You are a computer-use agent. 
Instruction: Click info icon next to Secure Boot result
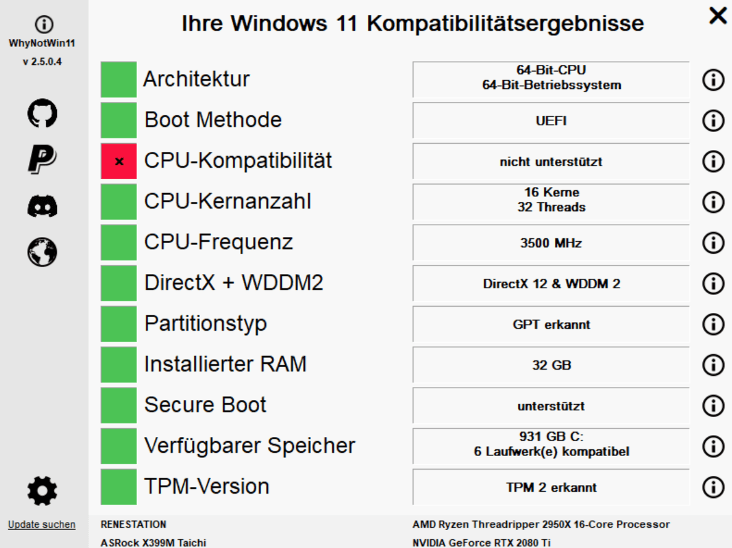pyautogui.click(x=713, y=405)
